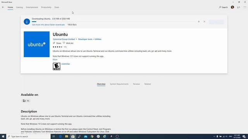Open the downloads and updates indicator
The height and width of the screenshot is (139, 248).
point(239,7)
